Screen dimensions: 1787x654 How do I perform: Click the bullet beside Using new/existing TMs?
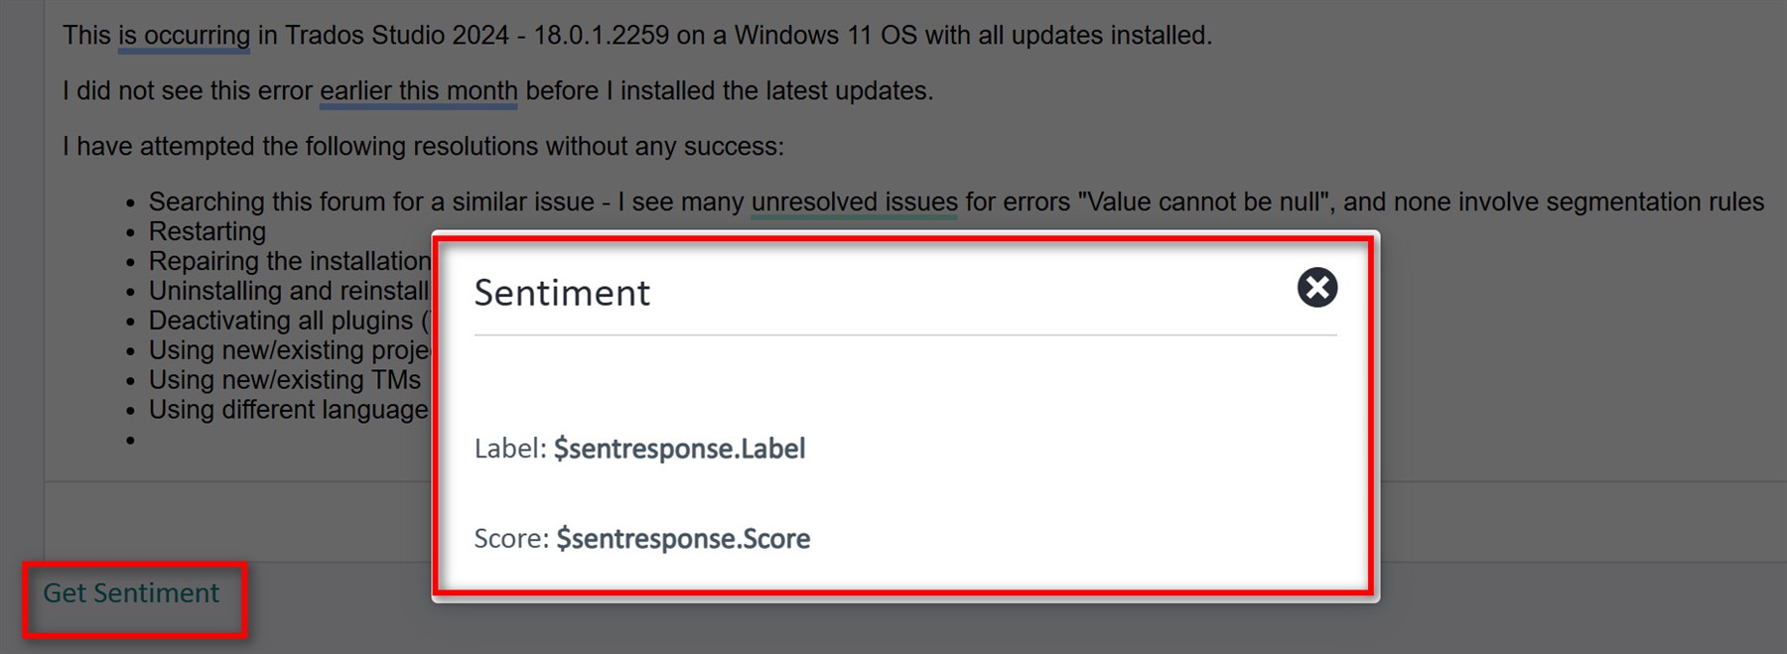click(130, 382)
